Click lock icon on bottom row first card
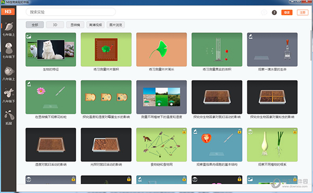 click(73, 179)
